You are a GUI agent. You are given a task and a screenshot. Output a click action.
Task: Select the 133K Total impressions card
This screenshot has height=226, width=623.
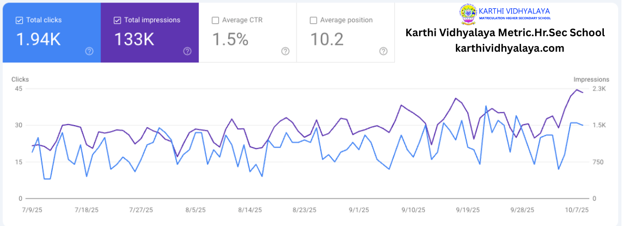[150, 32]
